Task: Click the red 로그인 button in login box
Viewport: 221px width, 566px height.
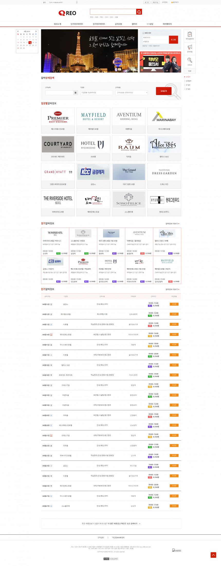Action: 173,40
